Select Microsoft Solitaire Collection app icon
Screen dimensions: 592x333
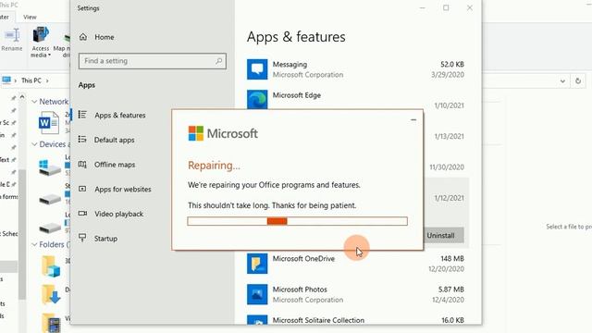[257, 320]
